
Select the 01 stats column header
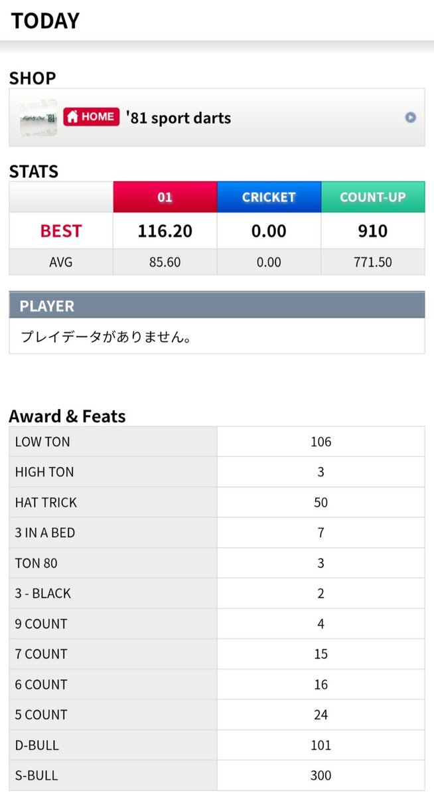tap(165, 197)
